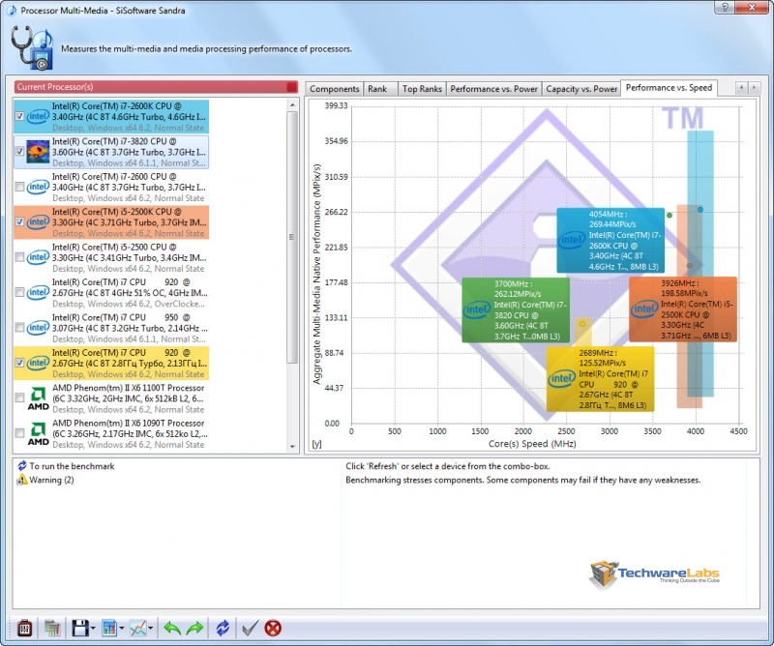Image resolution: width=774 pixels, height=646 pixels.
Task: Check the Core i5-2500 processor checkbox
Action: [19, 257]
